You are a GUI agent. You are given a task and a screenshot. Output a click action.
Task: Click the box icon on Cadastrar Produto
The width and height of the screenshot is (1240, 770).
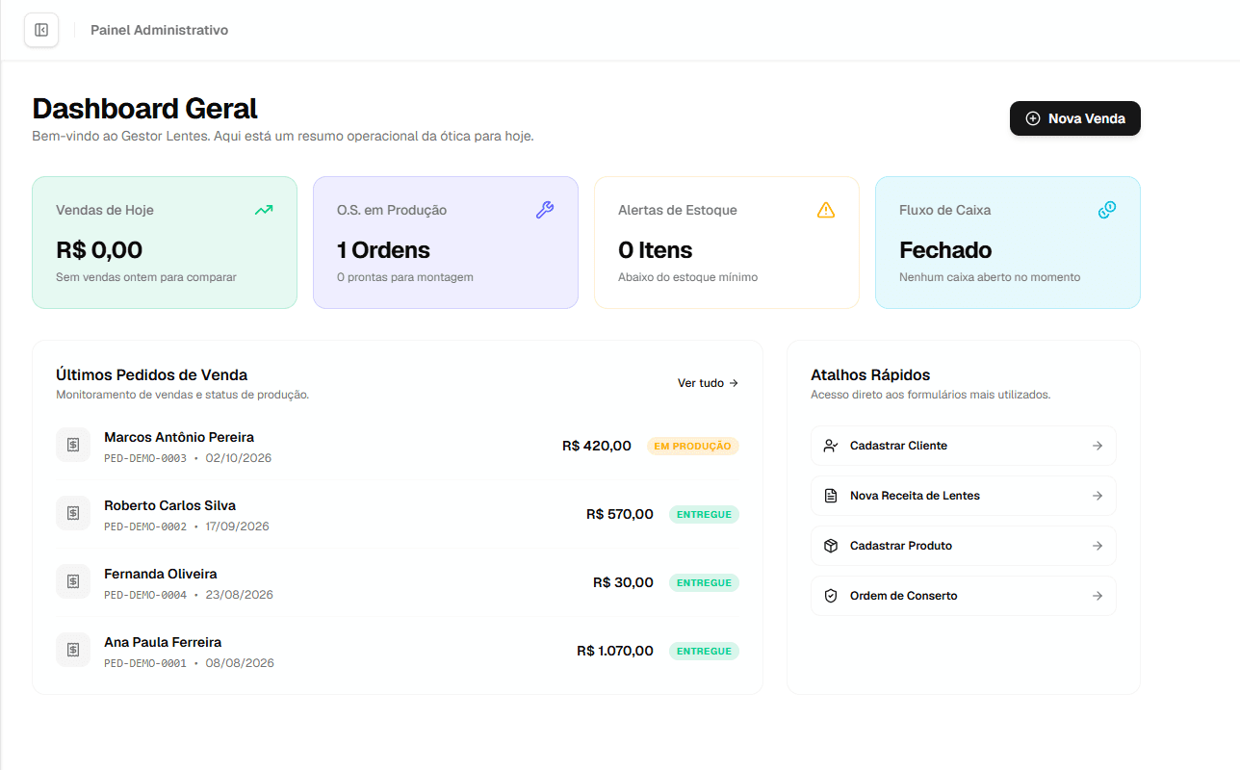[x=831, y=546]
